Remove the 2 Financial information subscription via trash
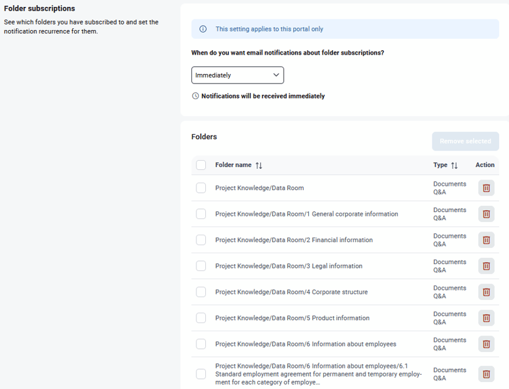The image size is (509, 389). tap(486, 240)
